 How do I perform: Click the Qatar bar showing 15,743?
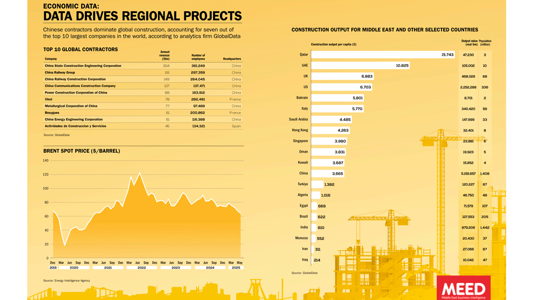click(383, 54)
